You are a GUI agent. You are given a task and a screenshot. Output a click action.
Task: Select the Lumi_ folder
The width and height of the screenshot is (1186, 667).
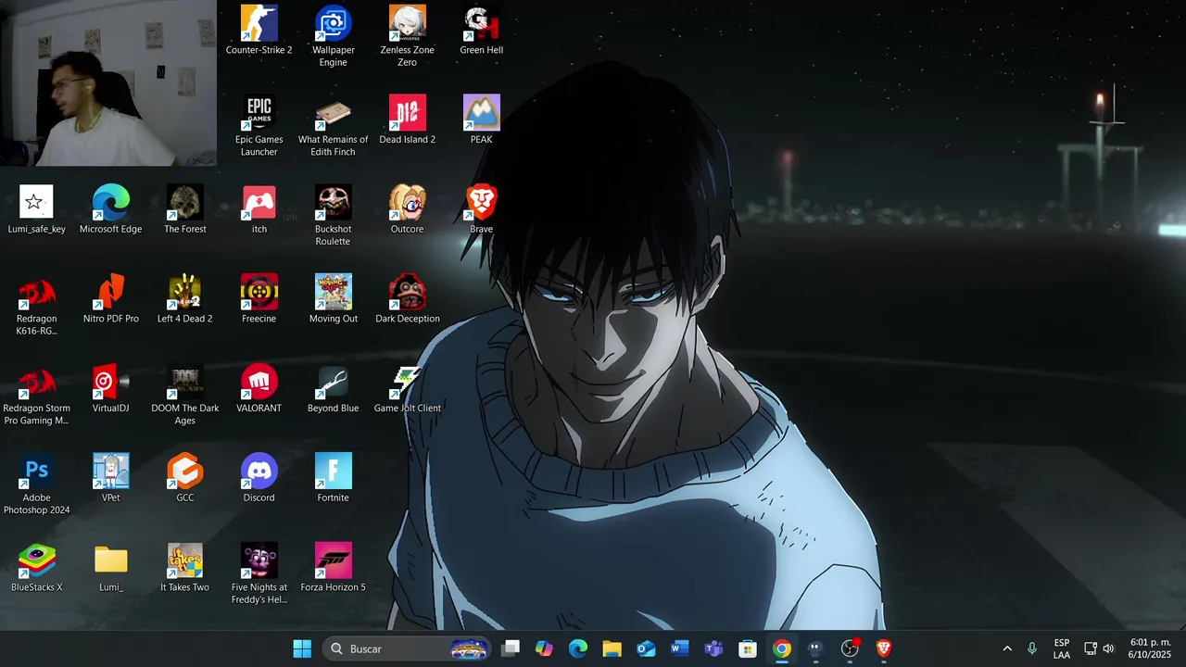(111, 568)
